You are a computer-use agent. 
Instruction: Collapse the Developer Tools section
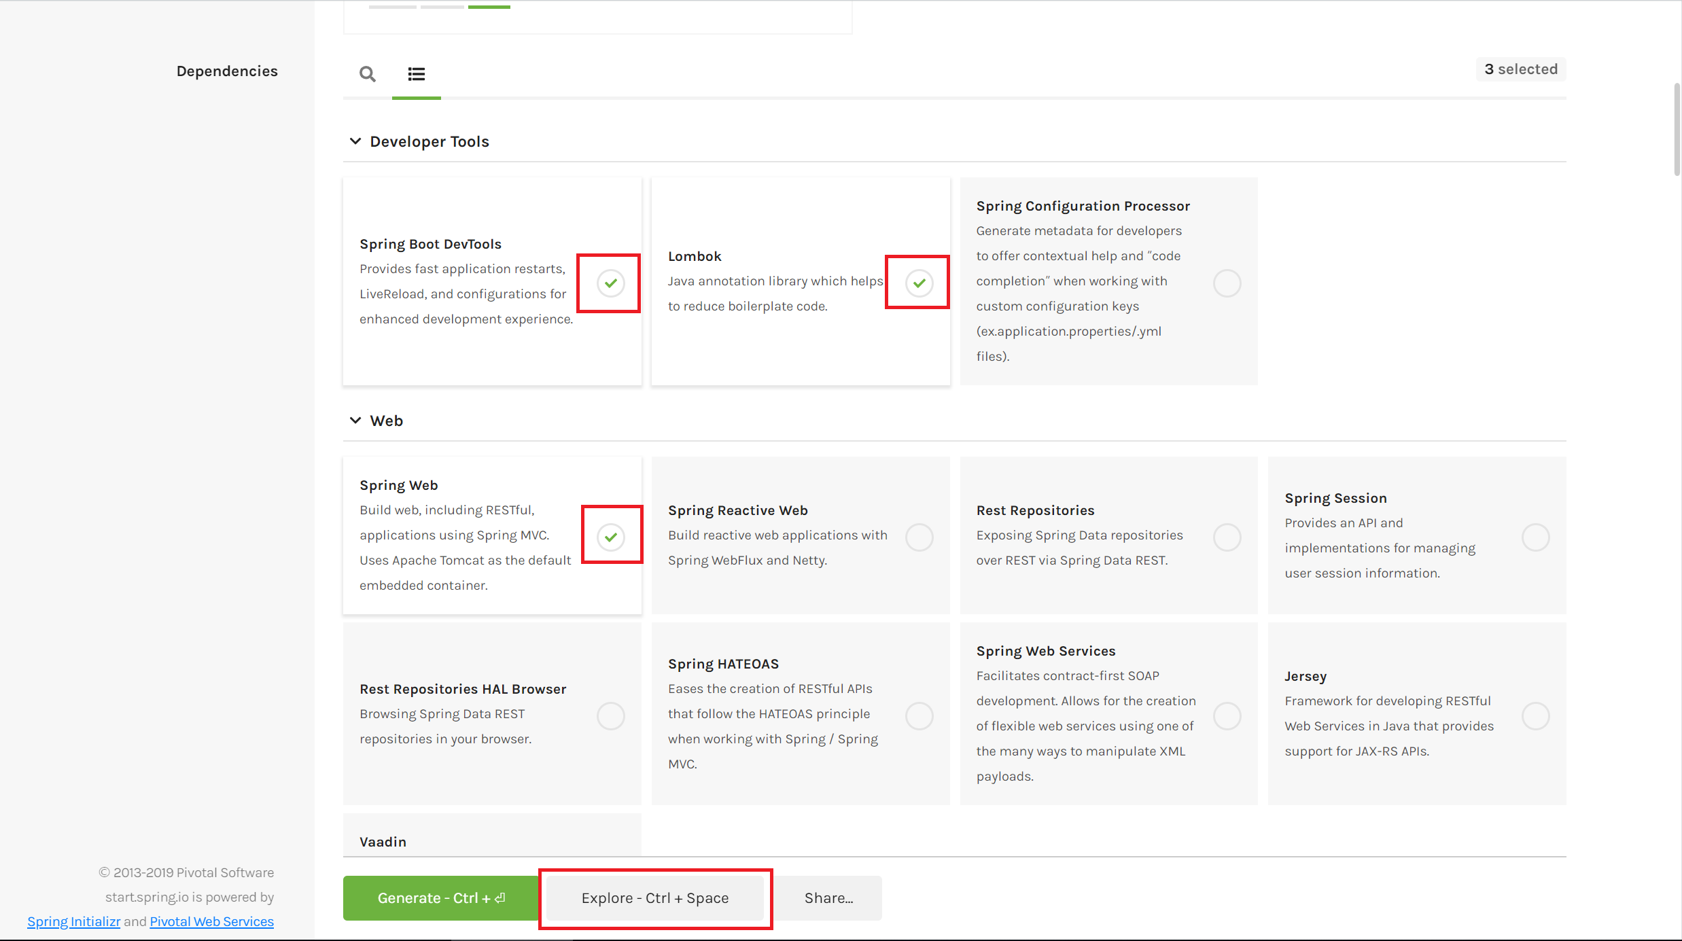(x=355, y=141)
